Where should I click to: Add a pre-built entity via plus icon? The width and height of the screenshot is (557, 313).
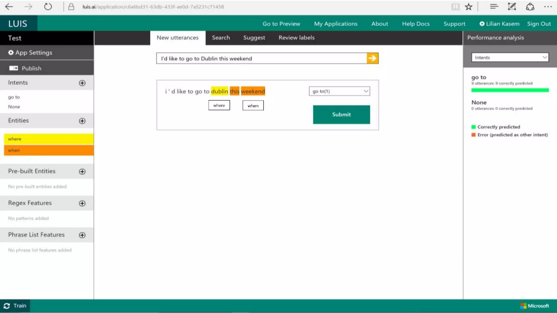point(82,171)
